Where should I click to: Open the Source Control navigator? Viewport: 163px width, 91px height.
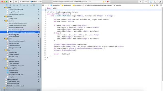[10, 5]
